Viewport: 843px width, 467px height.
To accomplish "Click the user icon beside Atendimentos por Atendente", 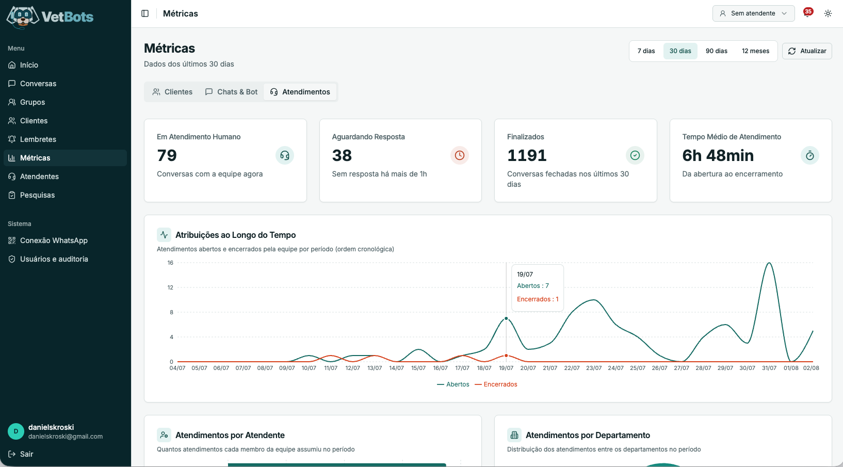I will click(x=164, y=435).
